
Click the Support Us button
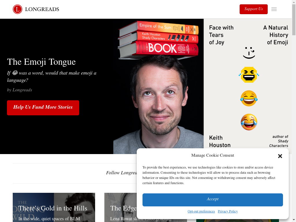254,9
